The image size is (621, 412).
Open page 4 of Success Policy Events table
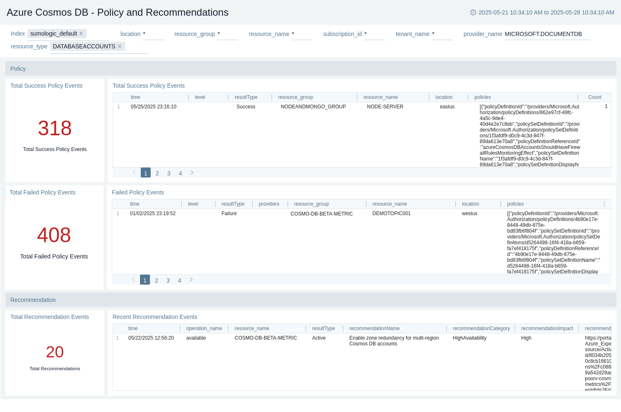click(x=181, y=173)
